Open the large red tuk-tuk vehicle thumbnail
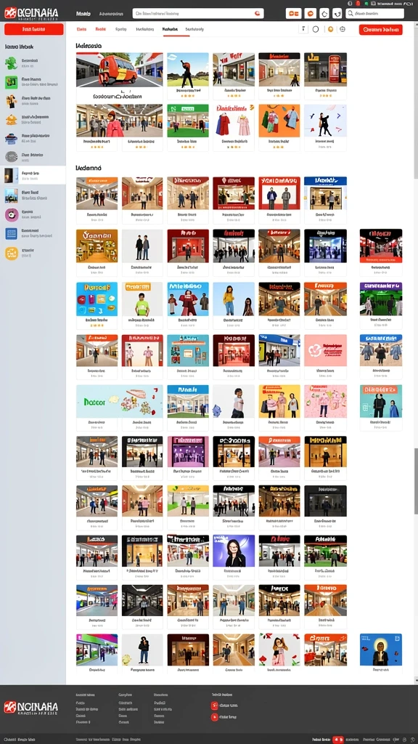Screen dimensions: 418x744 [120, 70]
